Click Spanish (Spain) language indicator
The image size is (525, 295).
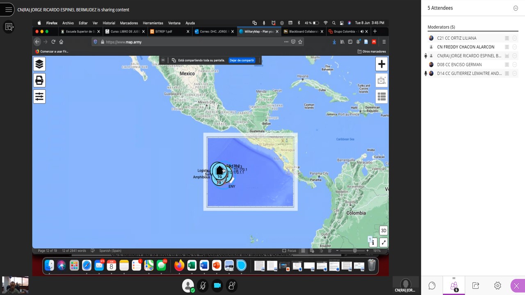coord(110,251)
